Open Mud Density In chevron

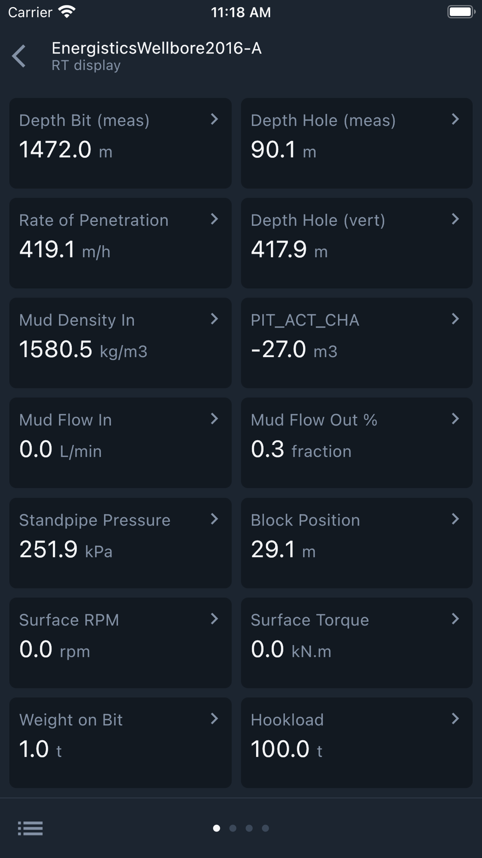pyautogui.click(x=214, y=319)
